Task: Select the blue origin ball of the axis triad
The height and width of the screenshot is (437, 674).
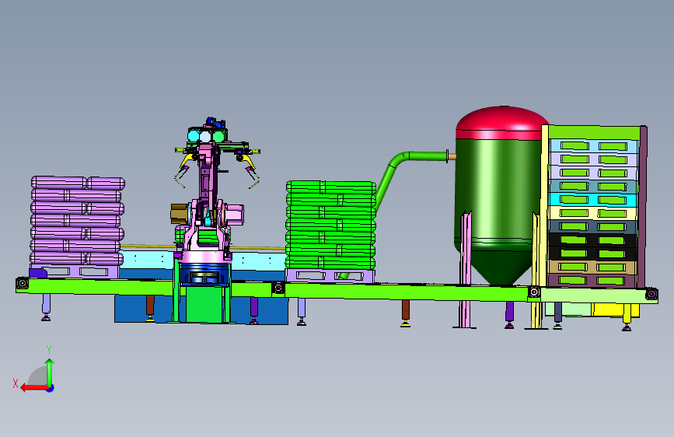Action: point(51,388)
